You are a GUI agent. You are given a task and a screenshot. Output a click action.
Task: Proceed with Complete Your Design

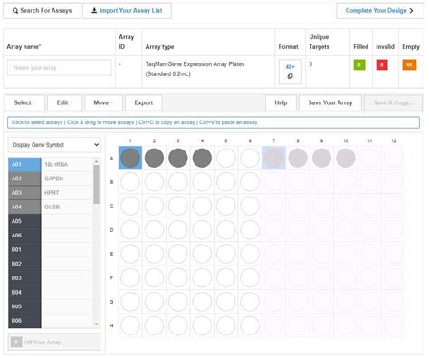pos(380,11)
